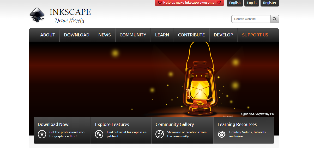Click the Inkscape mountain logo icon
314x148 pixels.
37,15
